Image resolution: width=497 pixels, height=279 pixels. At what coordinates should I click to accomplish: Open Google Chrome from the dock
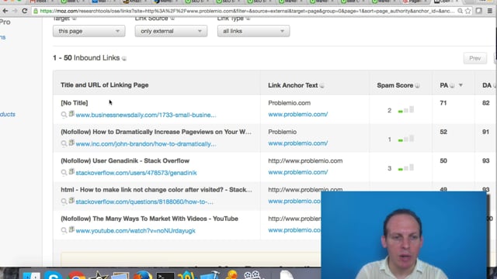(x=76, y=275)
